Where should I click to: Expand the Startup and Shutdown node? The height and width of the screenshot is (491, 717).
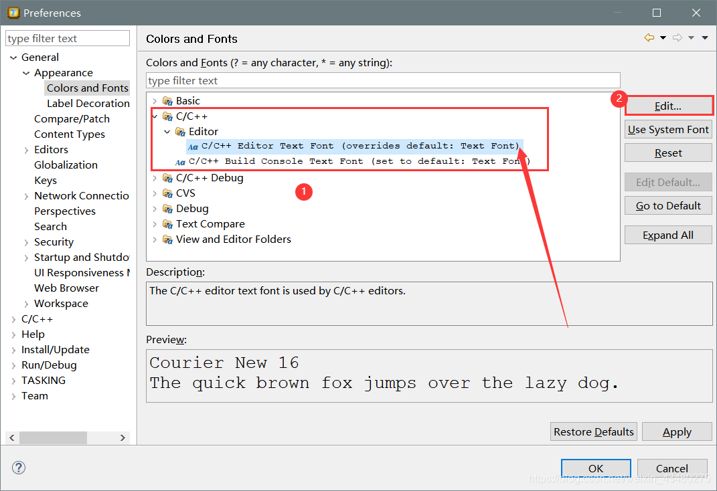tap(26, 258)
